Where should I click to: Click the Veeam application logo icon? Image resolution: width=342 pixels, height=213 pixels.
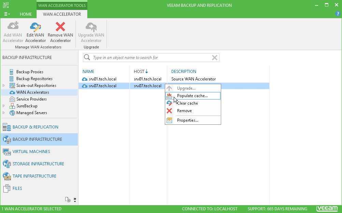pos(6,5)
